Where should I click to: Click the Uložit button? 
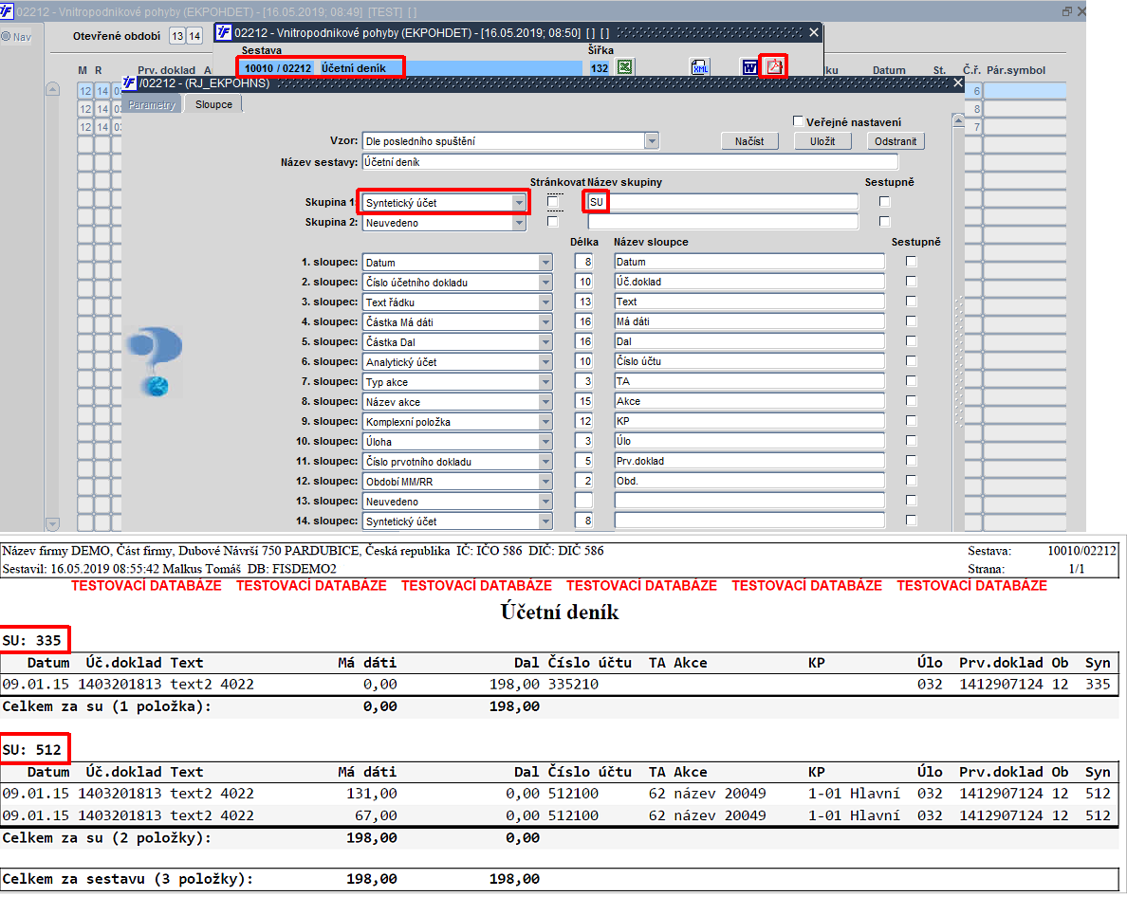click(823, 141)
